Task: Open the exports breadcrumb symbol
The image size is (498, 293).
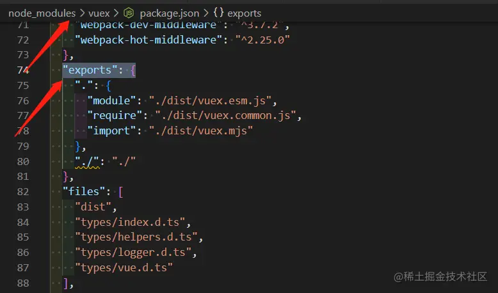Action: pos(245,13)
